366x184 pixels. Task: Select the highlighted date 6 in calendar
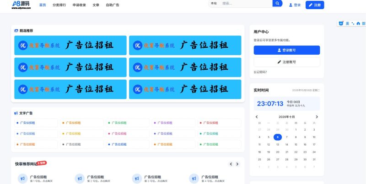[278, 137]
